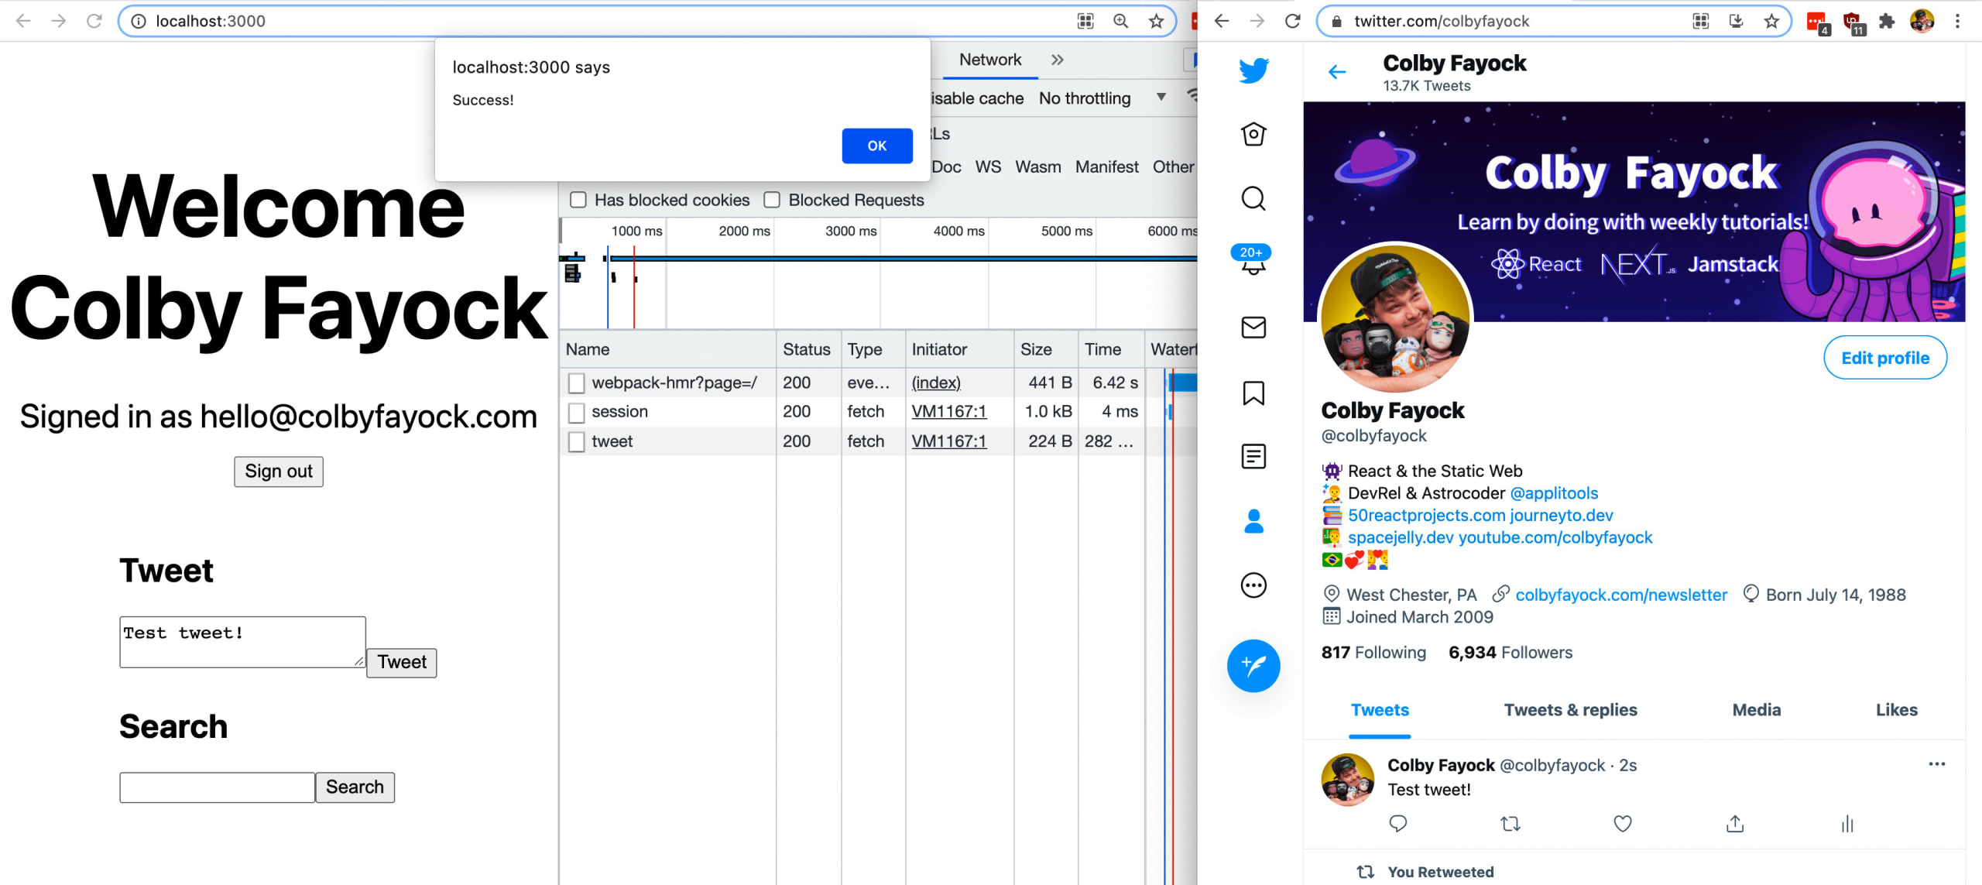Click install app icon in Twitter address bar
The height and width of the screenshot is (885, 1982).
click(x=1736, y=21)
